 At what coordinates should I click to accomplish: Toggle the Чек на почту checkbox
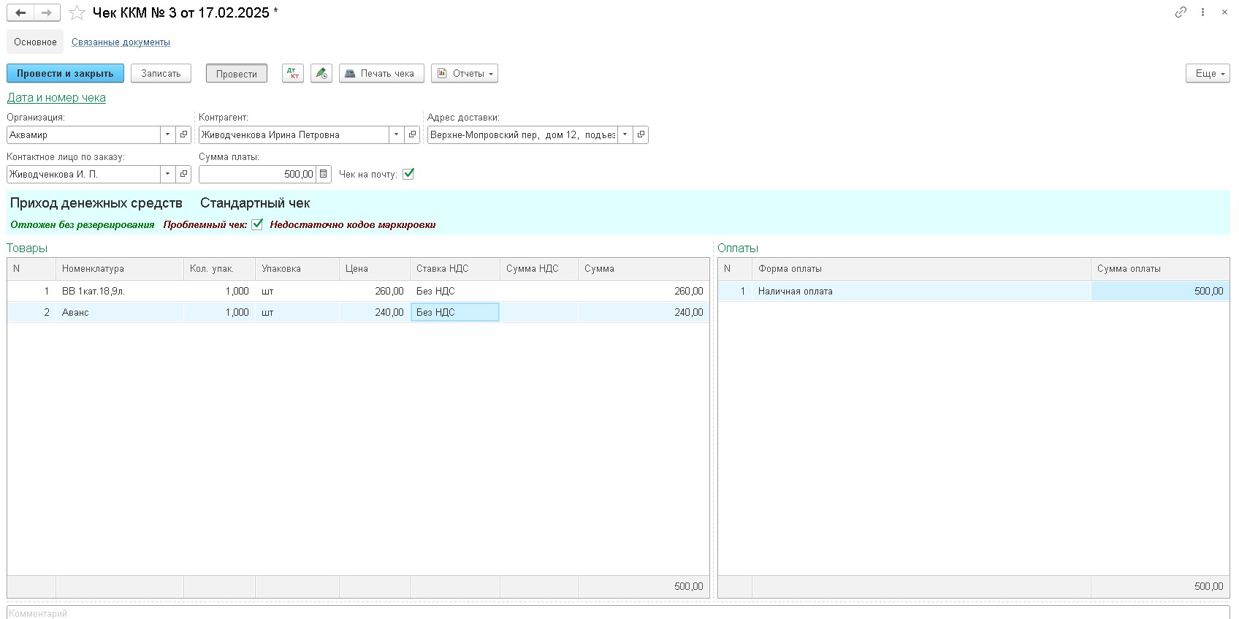[408, 174]
